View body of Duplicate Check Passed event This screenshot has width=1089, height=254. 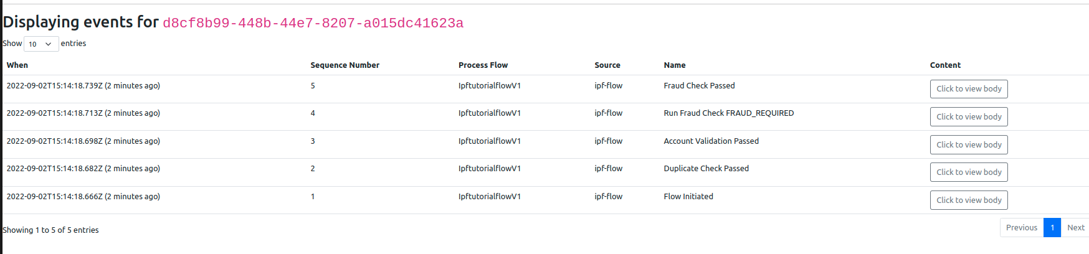968,172
